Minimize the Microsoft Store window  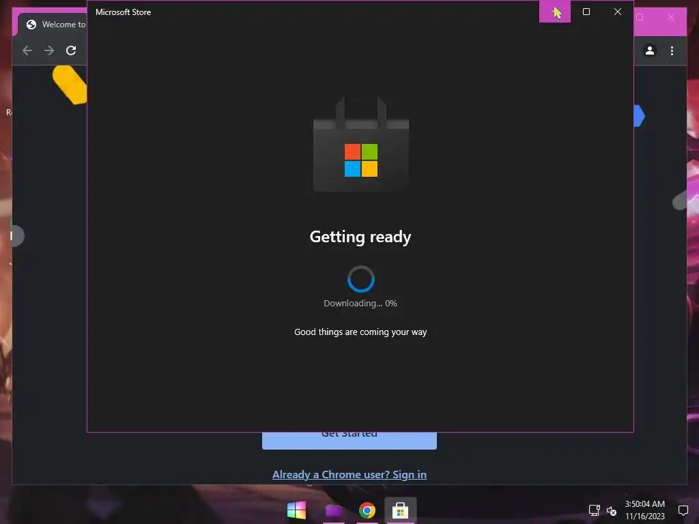(554, 12)
